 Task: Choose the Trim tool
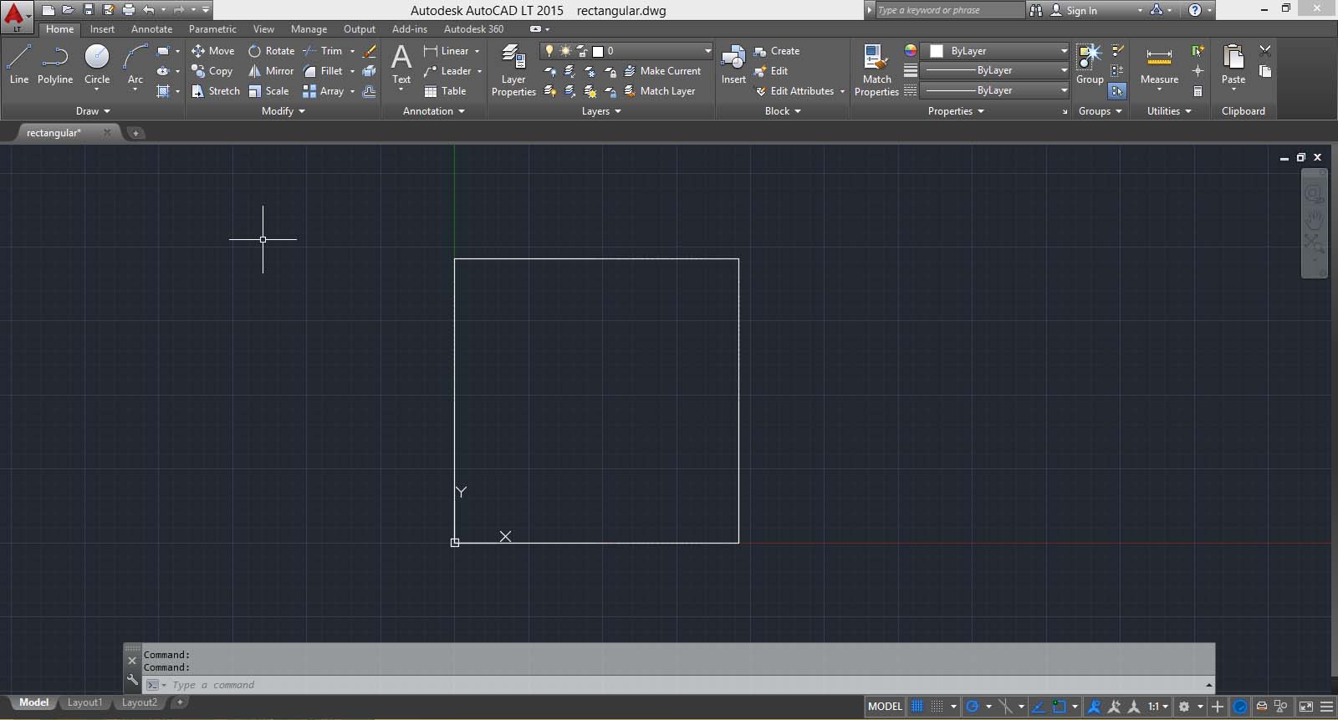(323, 51)
